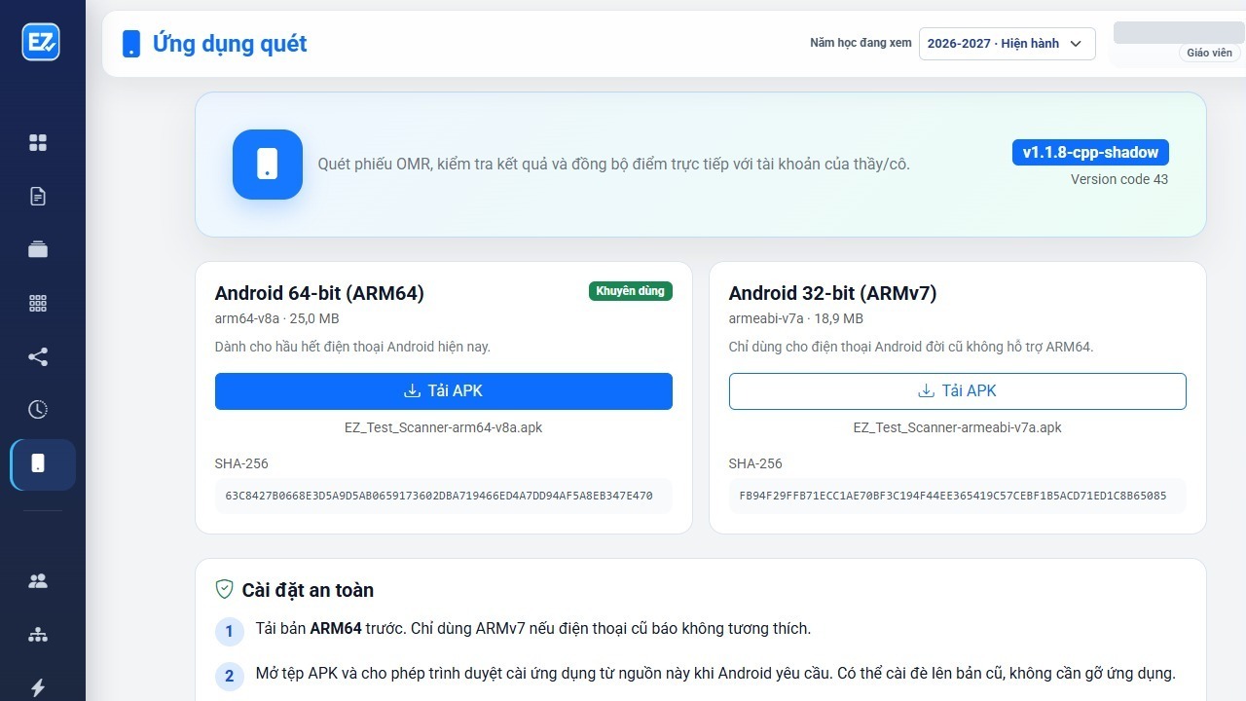The width and height of the screenshot is (1246, 701).
Task: Click the shield icon beside Cài đặt an toàn
Action: (225, 589)
